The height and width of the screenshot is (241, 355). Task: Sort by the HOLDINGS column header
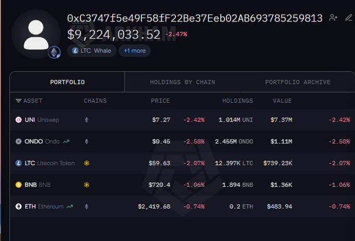pyautogui.click(x=238, y=101)
